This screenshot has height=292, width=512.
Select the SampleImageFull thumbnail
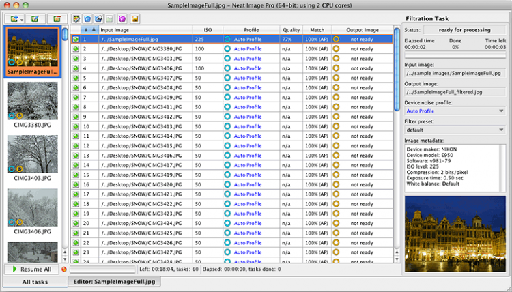point(32,52)
